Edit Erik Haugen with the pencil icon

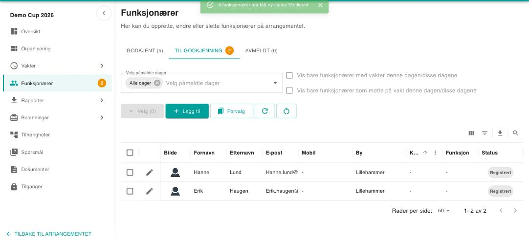point(150,191)
